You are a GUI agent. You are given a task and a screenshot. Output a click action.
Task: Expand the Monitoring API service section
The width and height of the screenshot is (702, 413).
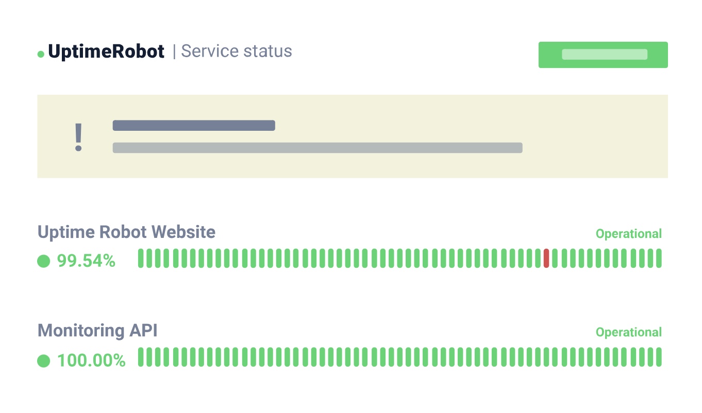[97, 331]
